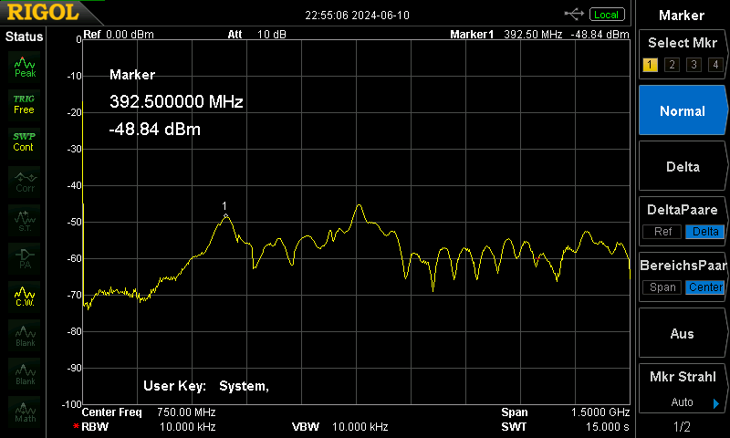
Task: Click the VBW 10.000 kHz value
Action: point(360,426)
